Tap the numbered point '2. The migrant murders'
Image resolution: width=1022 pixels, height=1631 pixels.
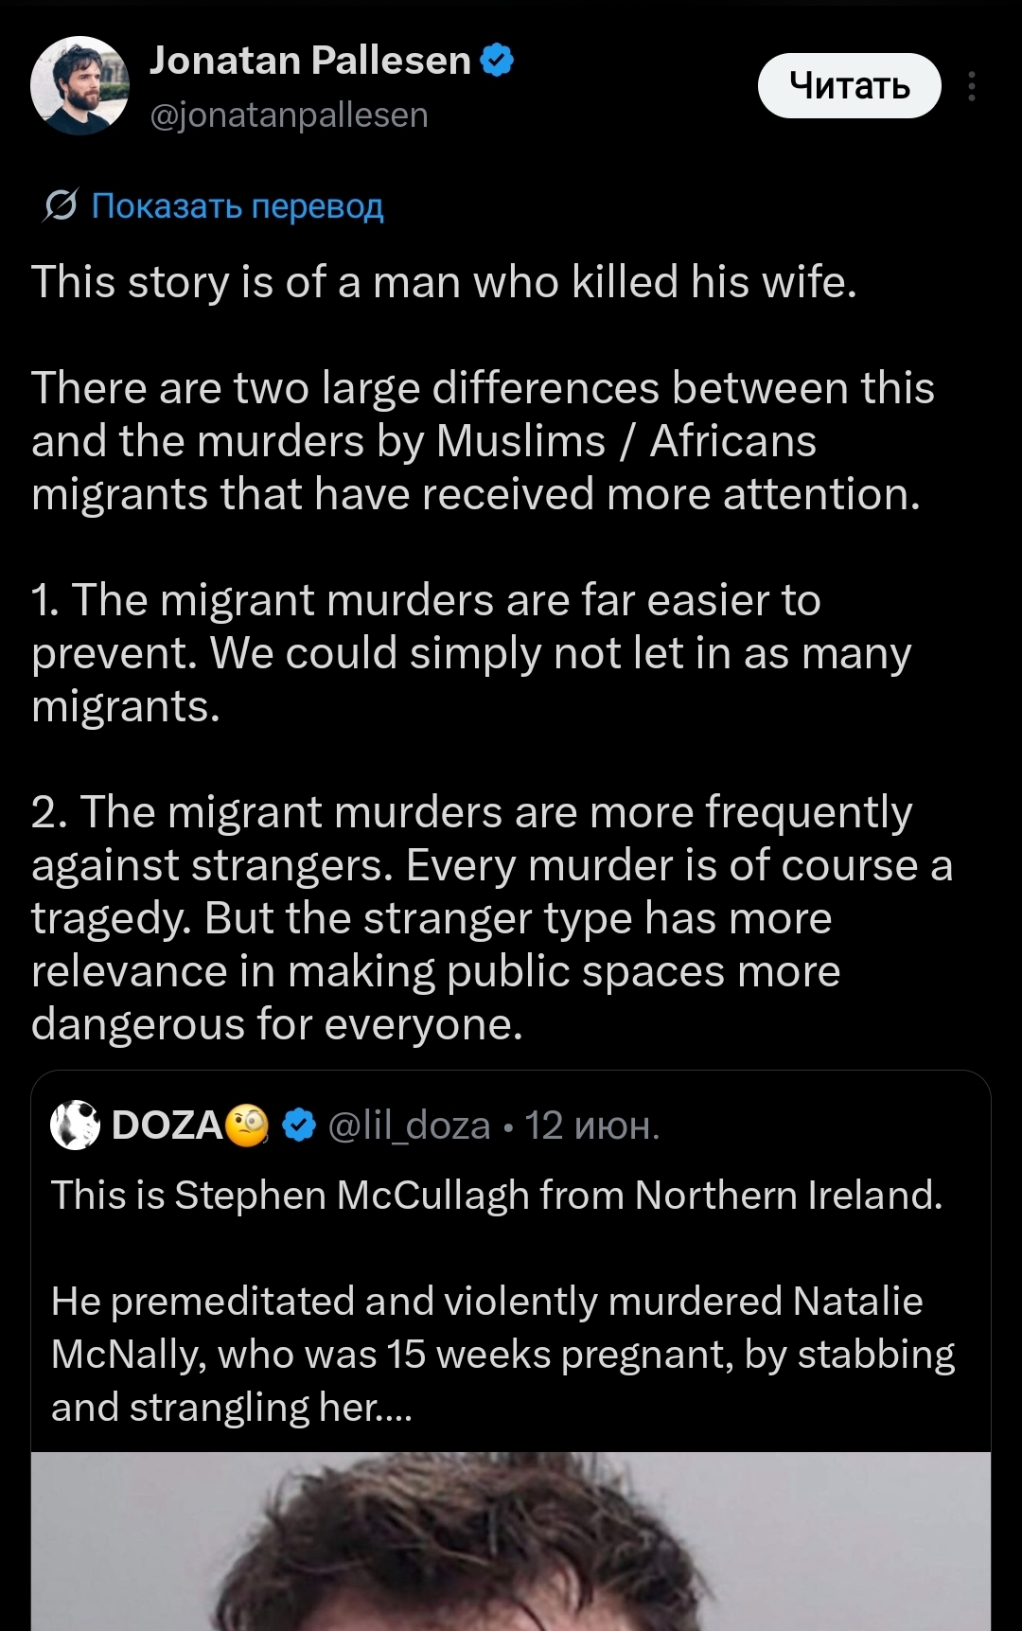[x=492, y=918]
